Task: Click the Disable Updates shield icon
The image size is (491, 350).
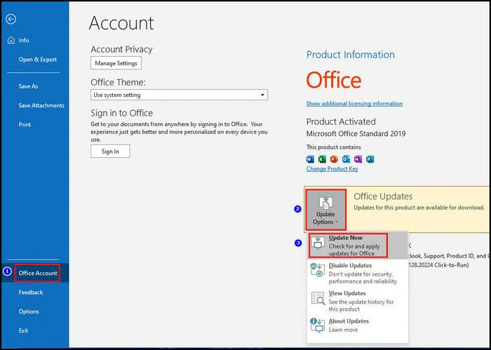Action: click(x=317, y=270)
